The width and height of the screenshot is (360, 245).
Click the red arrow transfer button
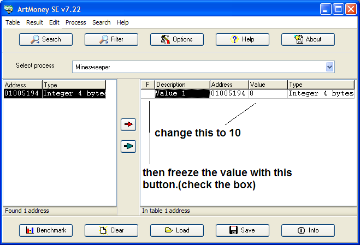128,124
